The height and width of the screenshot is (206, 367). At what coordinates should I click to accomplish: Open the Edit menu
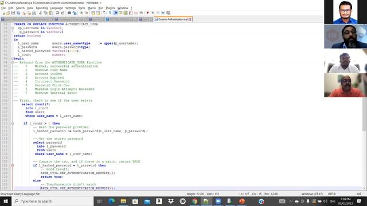(11, 8)
